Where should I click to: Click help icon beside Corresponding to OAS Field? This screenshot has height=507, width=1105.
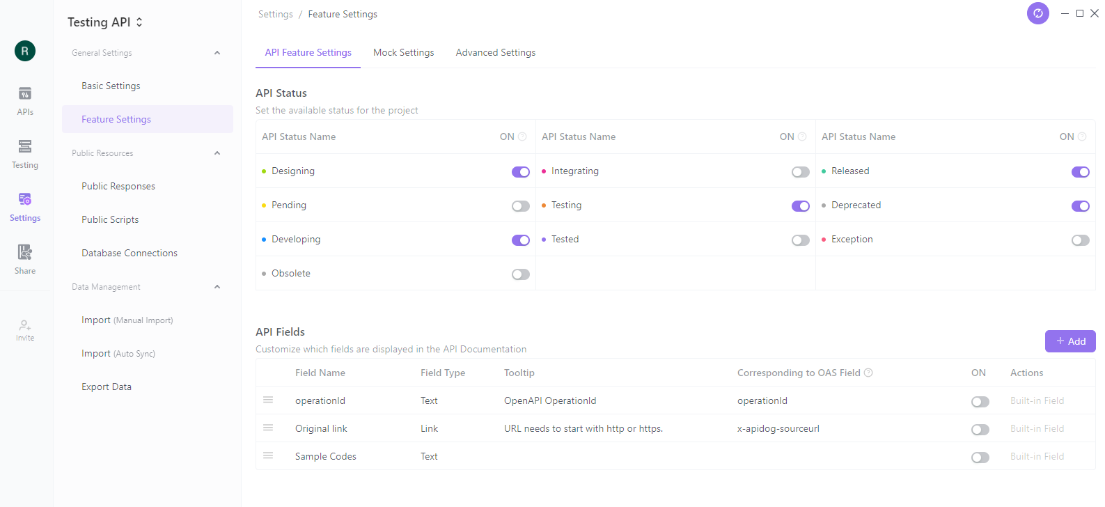868,373
